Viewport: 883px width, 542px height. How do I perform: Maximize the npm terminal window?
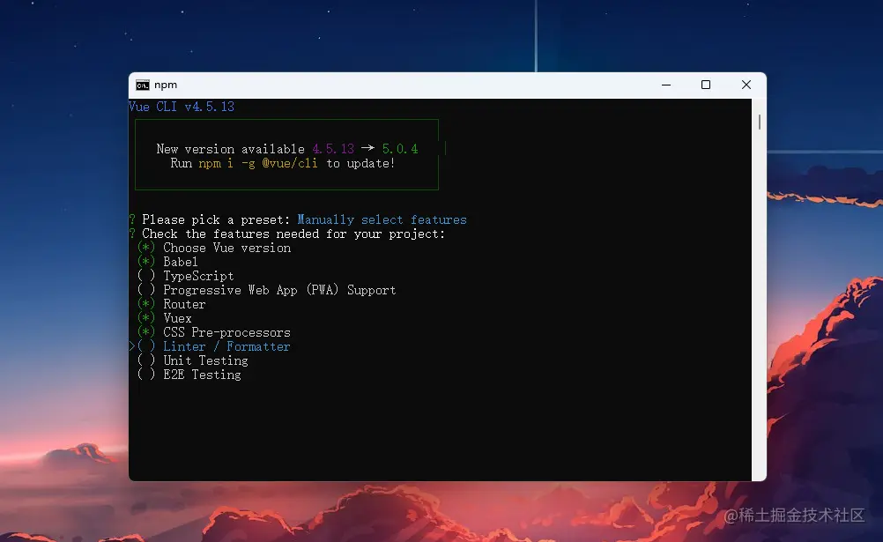(x=706, y=85)
